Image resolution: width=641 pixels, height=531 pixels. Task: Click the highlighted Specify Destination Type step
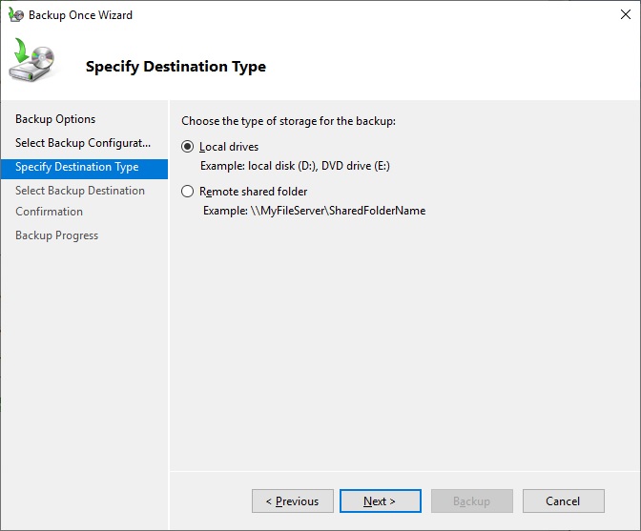coord(77,168)
